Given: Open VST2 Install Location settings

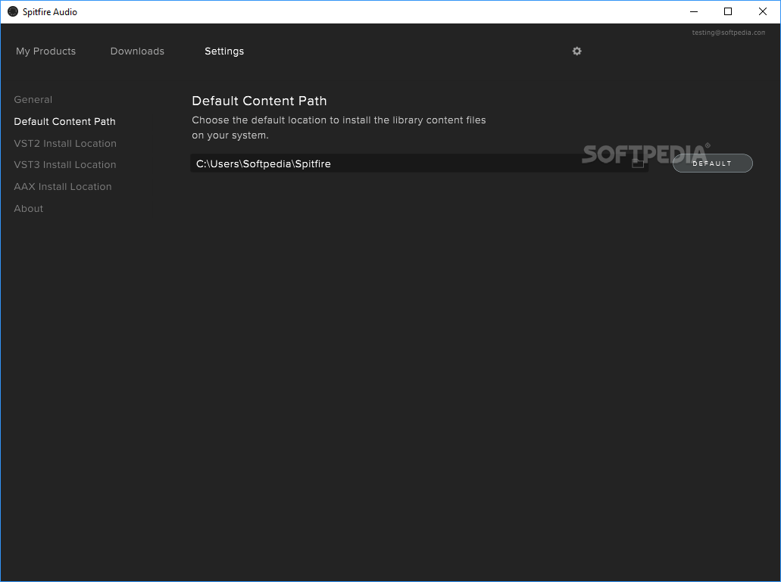Looking at the screenshot, I should (65, 143).
